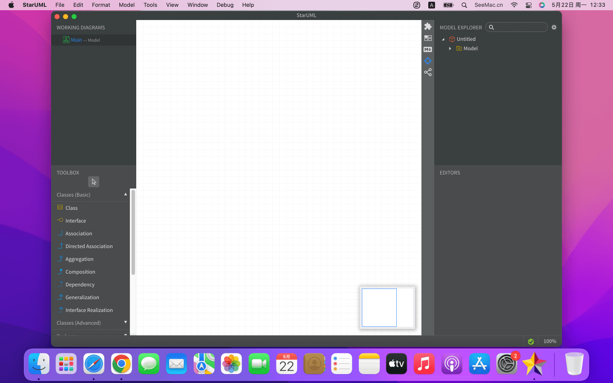Click the StarUML star icon in Dock
Image resolution: width=613 pixels, height=383 pixels.
[534, 364]
